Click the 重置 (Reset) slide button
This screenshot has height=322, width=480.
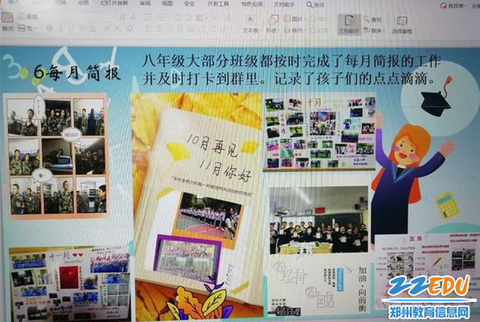(27, 17)
